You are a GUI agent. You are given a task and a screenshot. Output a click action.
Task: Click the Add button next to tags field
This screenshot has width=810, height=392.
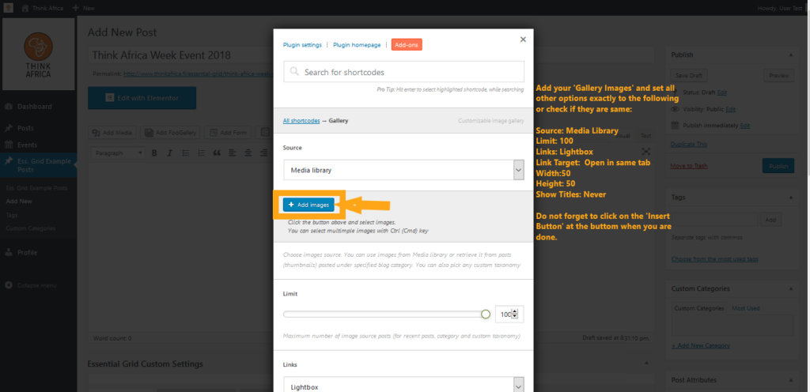pos(770,220)
